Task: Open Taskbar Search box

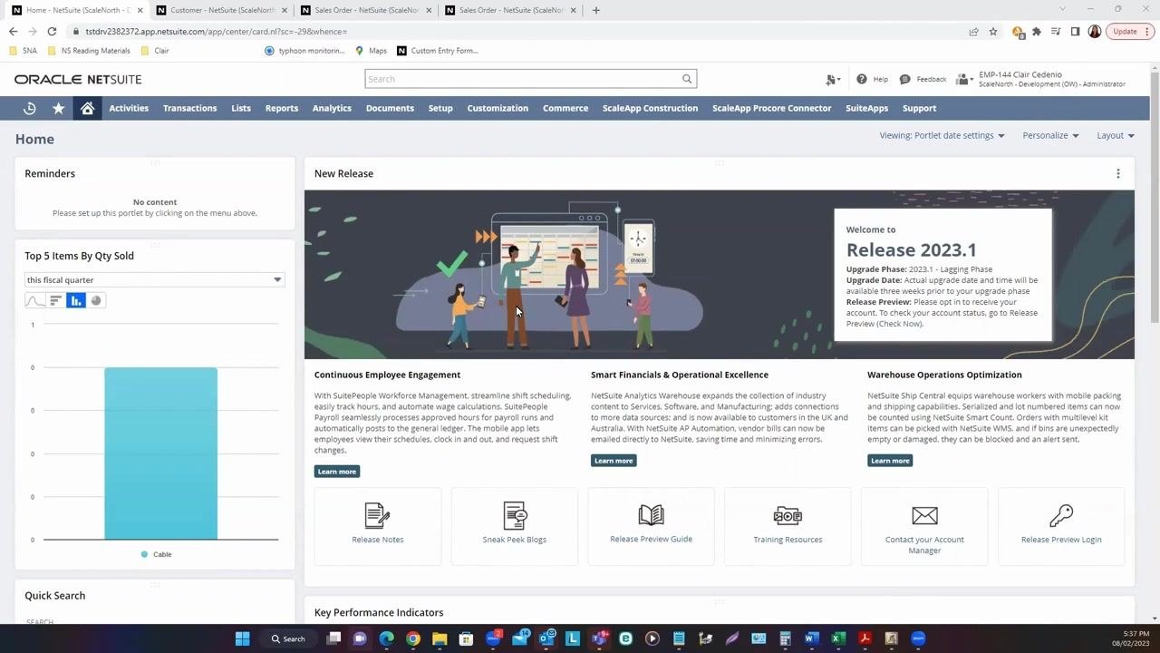Action: [288, 638]
